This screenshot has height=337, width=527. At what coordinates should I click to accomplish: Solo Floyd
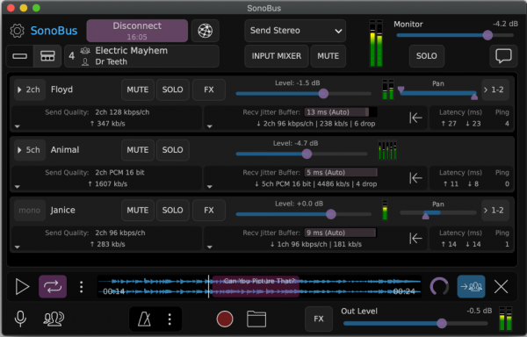(172, 90)
